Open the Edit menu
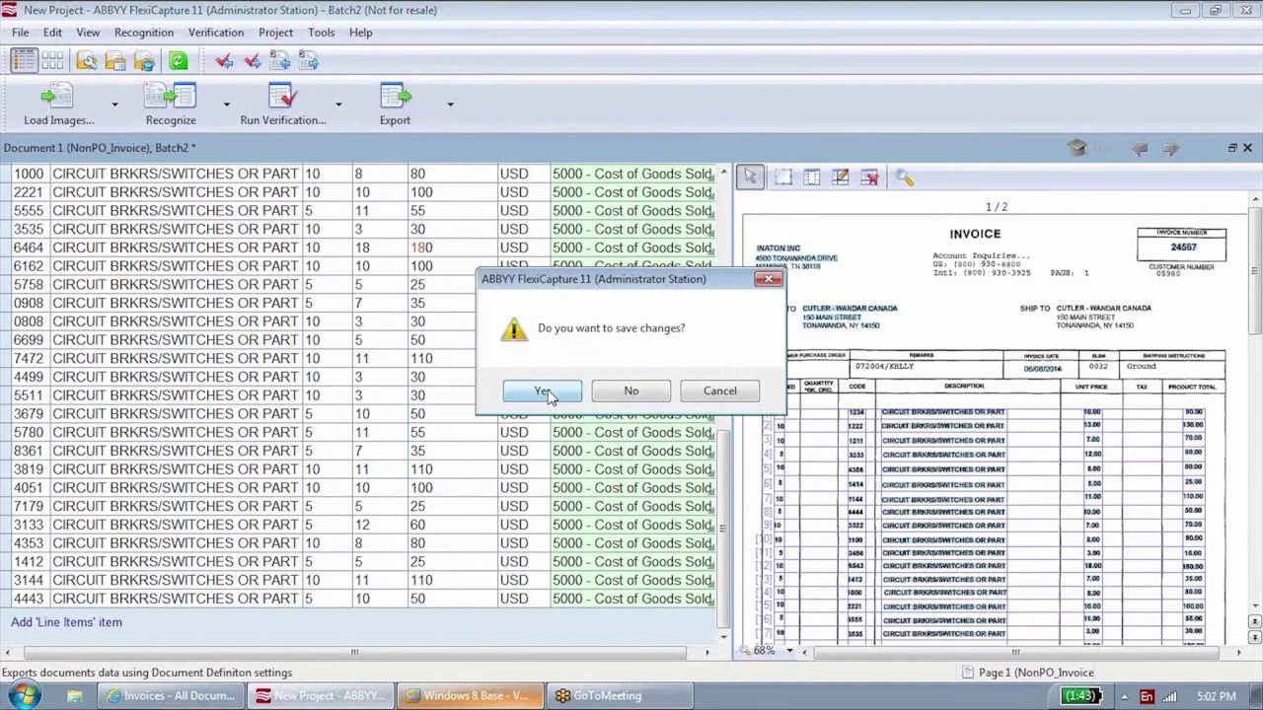1263x710 pixels. click(x=52, y=33)
